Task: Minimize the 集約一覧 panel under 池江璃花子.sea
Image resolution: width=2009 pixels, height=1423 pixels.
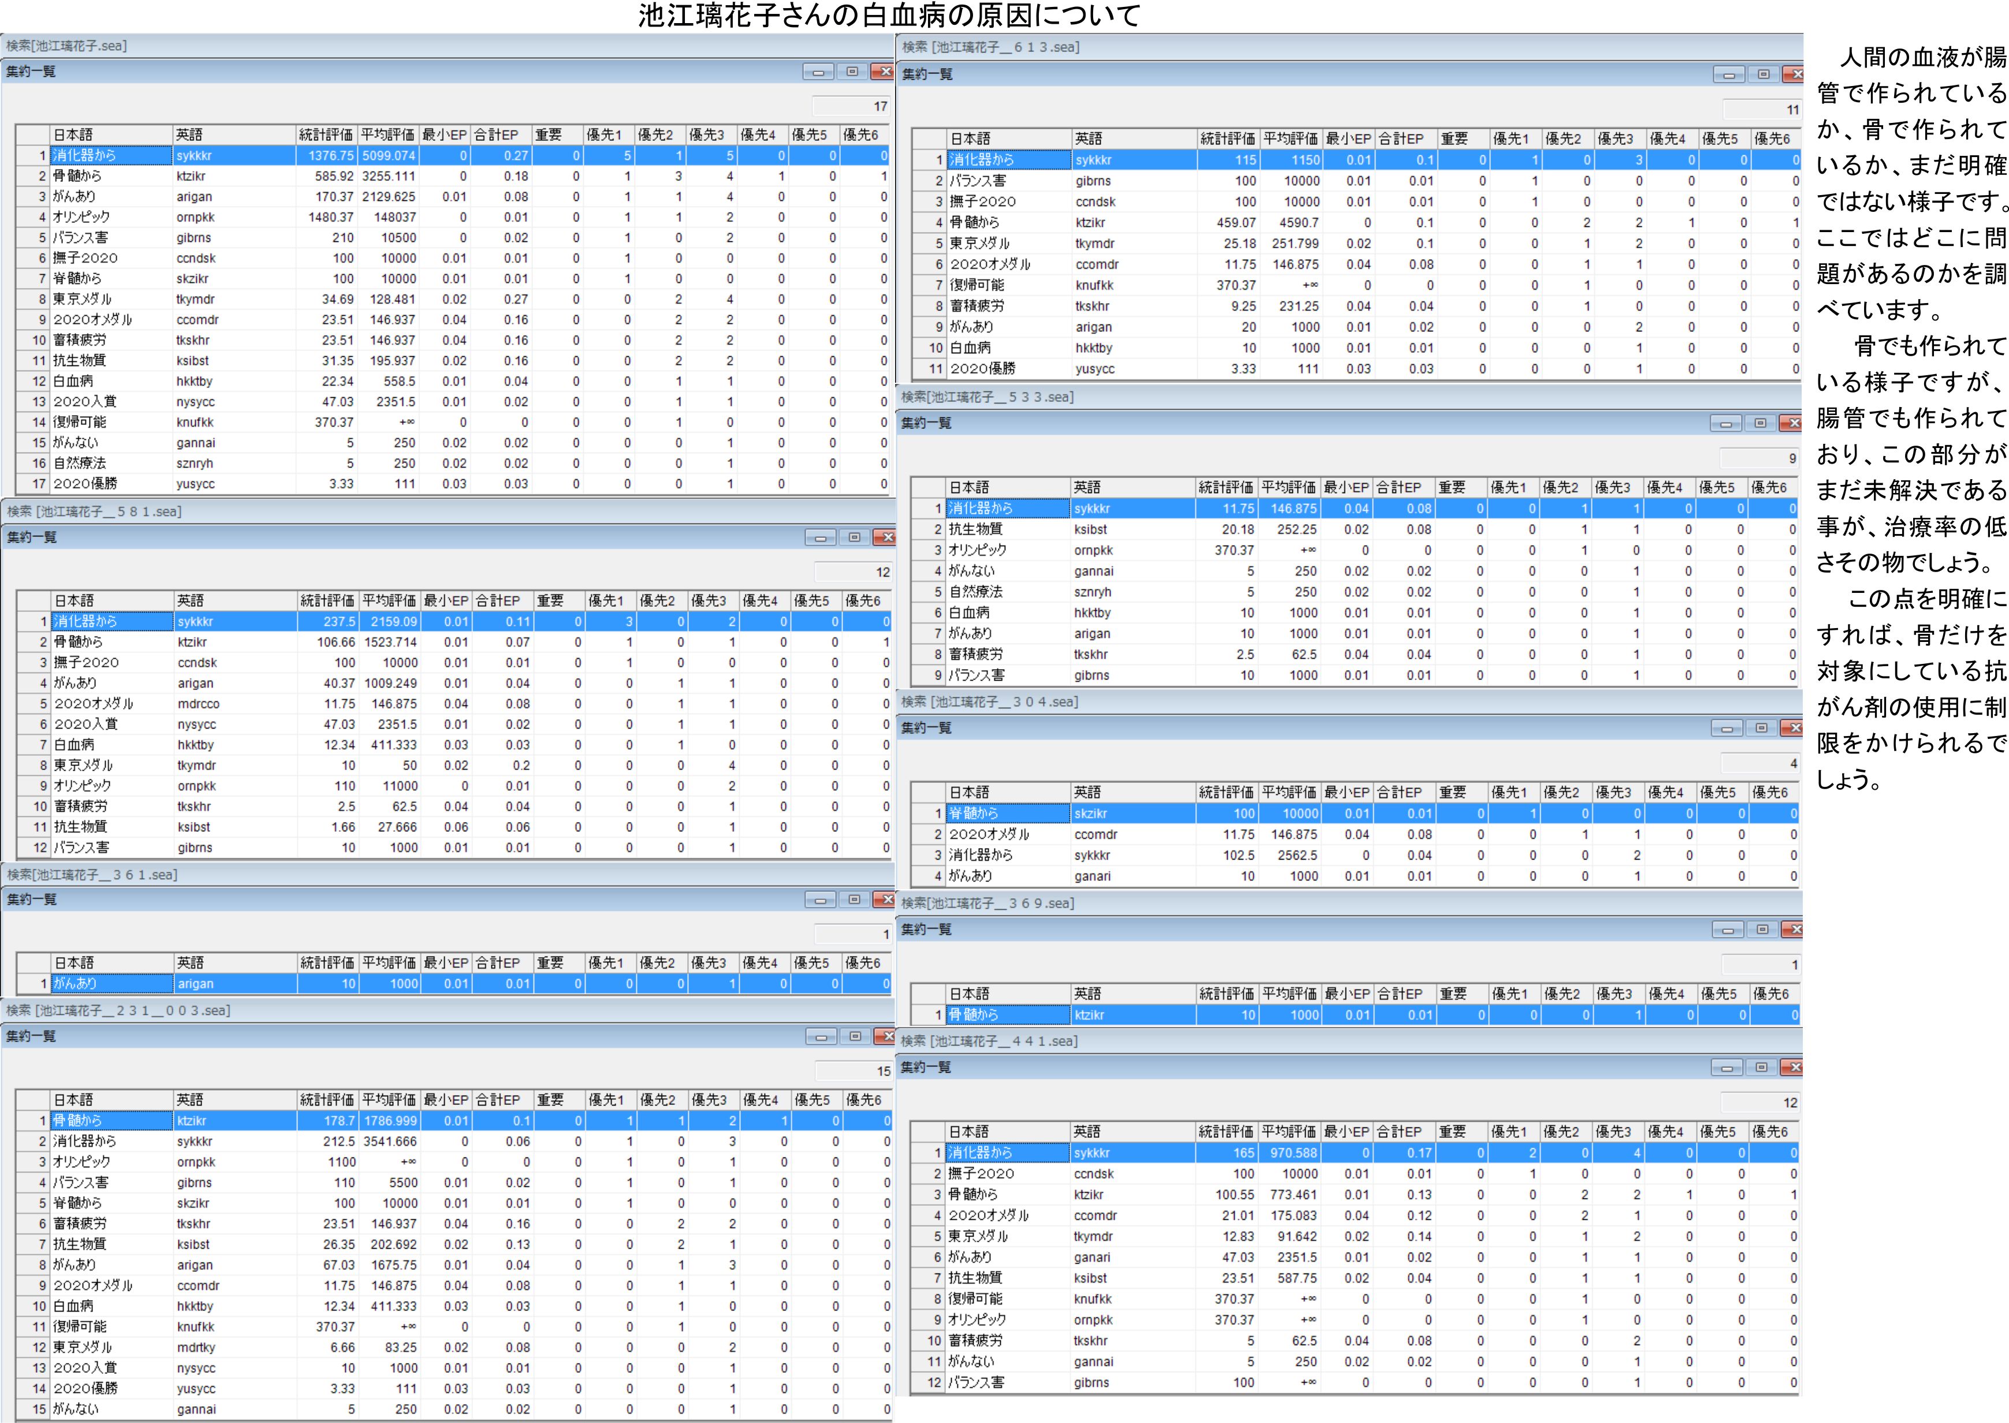Action: coord(818,72)
